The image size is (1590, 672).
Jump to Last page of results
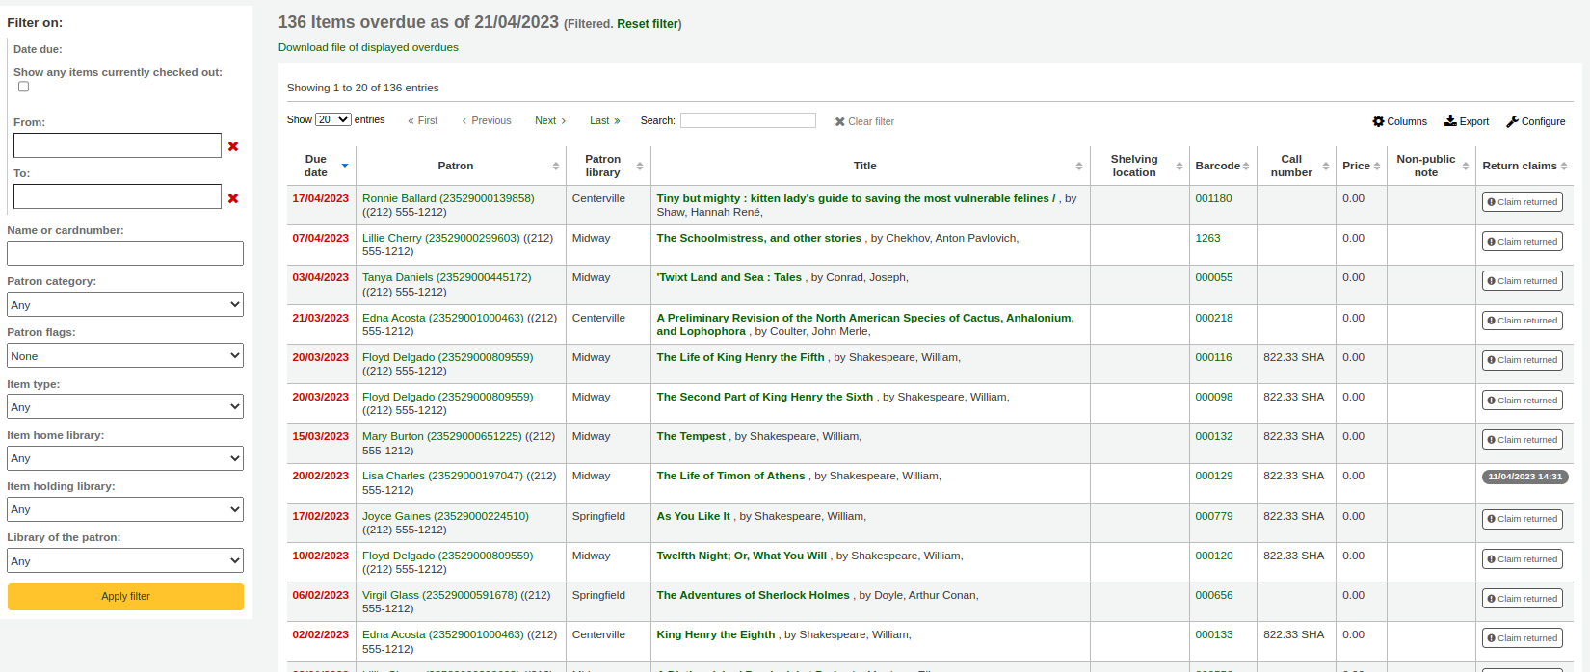click(604, 121)
